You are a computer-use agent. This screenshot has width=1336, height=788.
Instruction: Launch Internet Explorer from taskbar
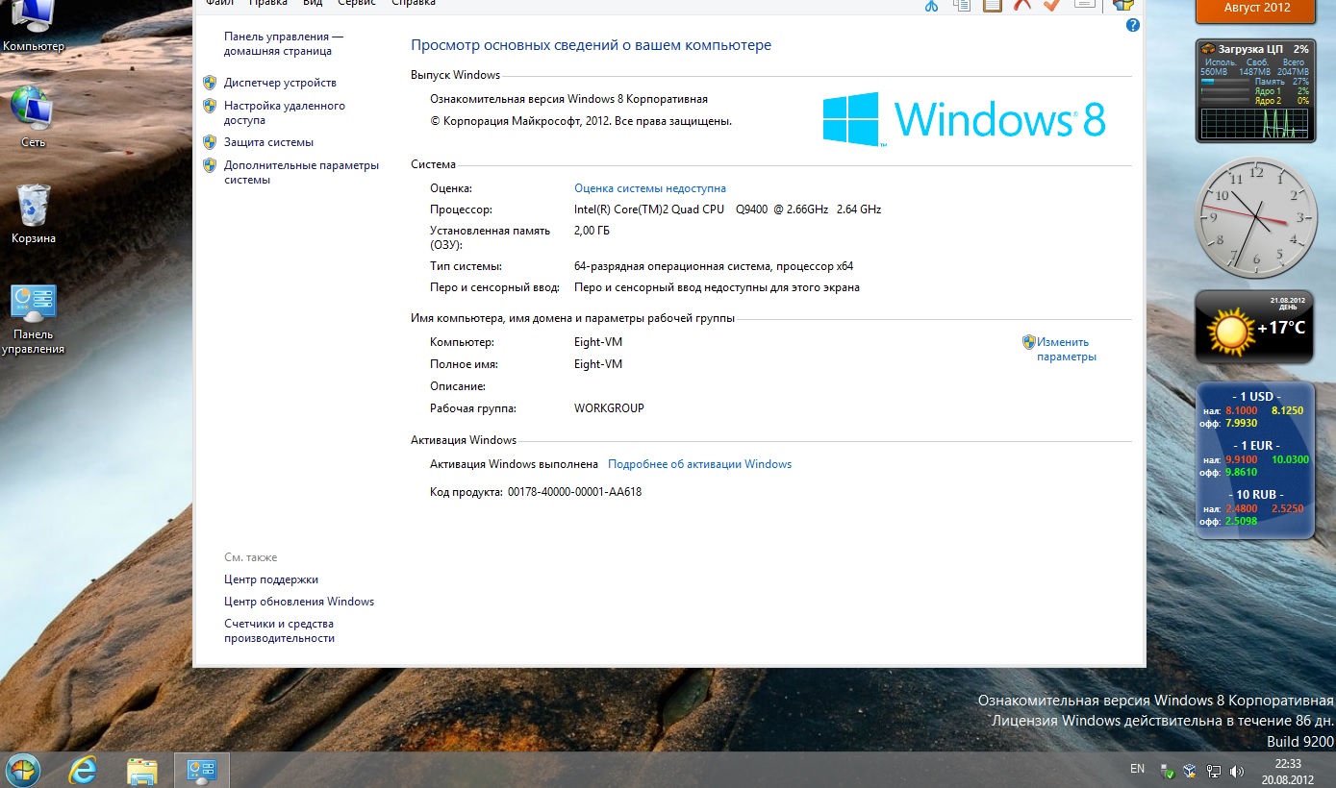(84, 770)
